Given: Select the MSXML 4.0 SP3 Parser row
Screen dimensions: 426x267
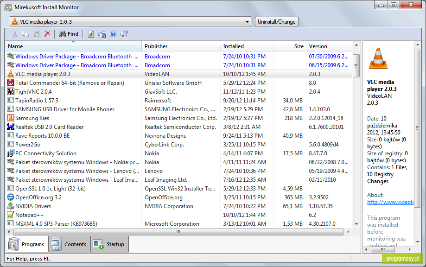Looking at the screenshot, I should [x=179, y=224].
